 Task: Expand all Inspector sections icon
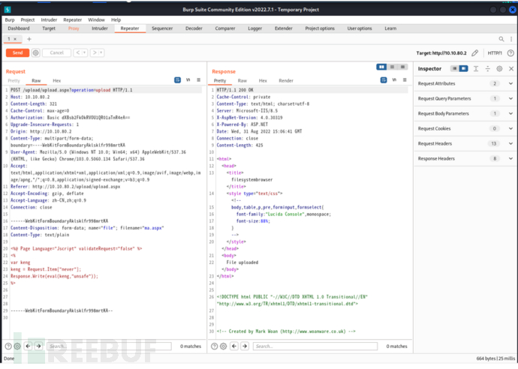pos(476,69)
